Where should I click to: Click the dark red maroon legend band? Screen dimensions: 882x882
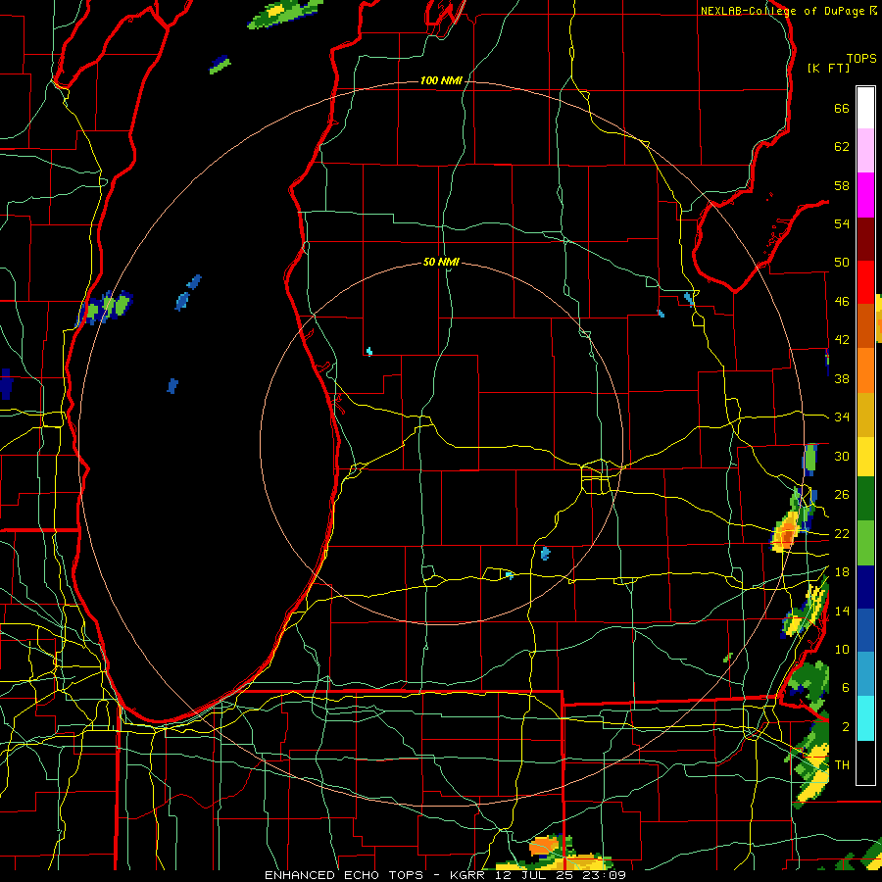point(865,239)
